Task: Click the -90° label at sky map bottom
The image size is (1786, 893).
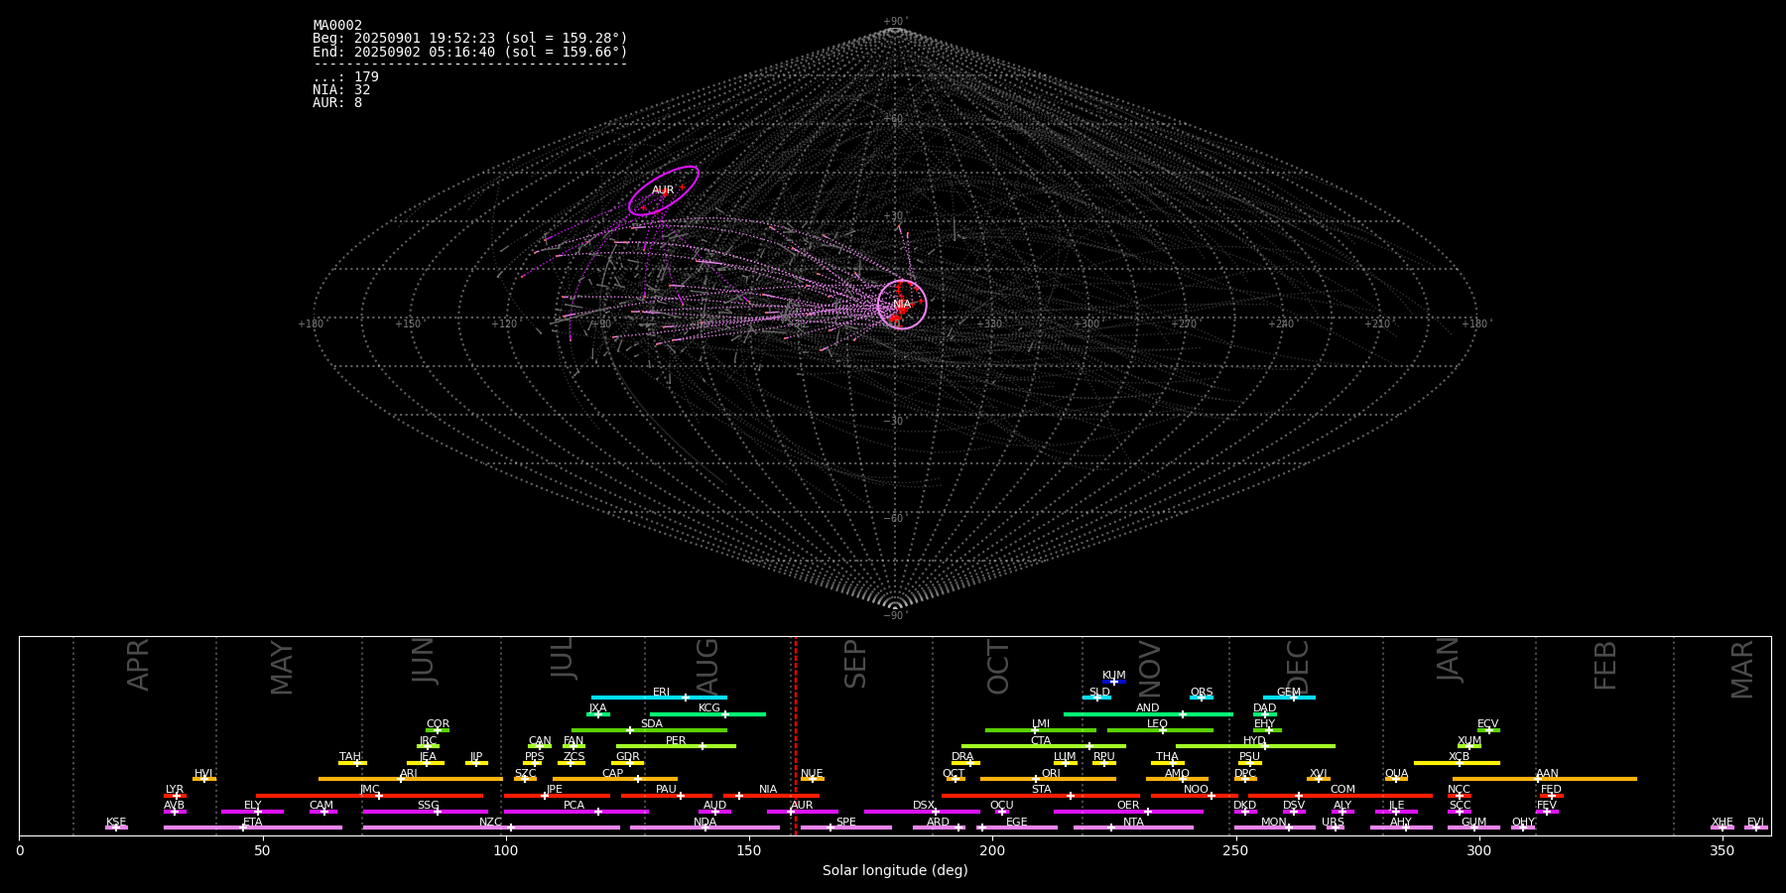Action: coord(895,615)
